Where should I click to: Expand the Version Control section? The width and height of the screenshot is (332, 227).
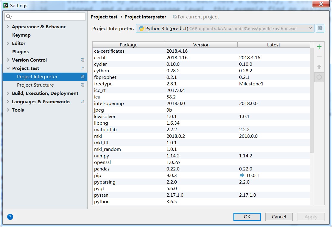pos(8,60)
